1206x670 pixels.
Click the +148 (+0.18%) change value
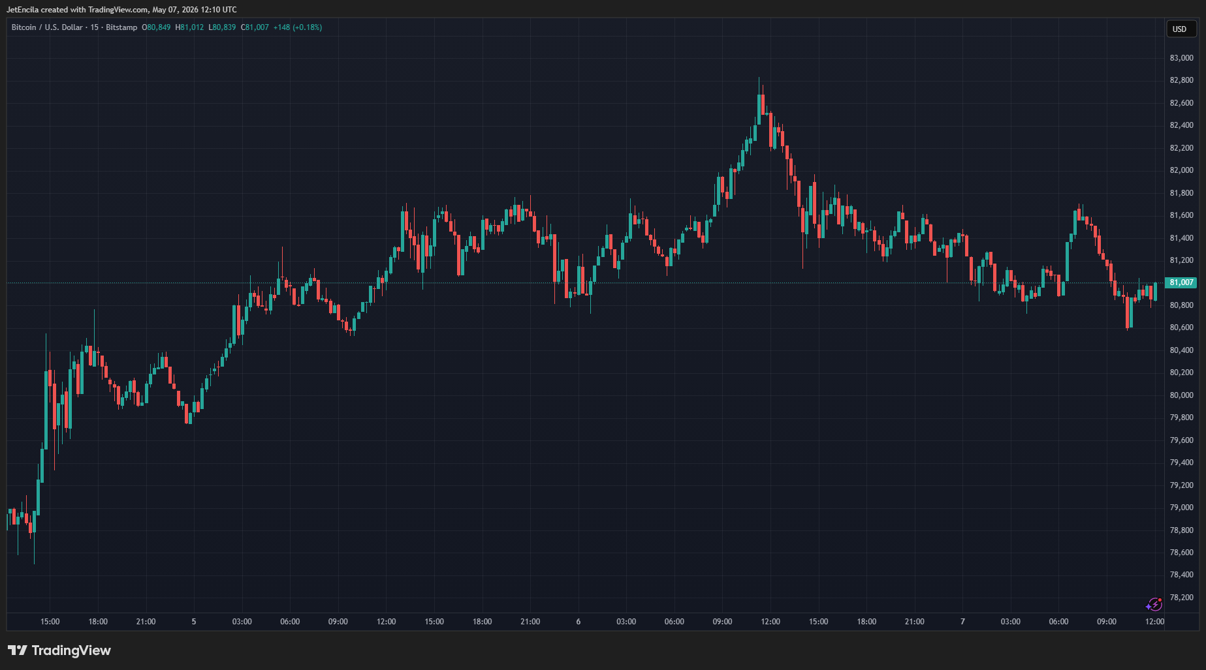click(x=298, y=27)
